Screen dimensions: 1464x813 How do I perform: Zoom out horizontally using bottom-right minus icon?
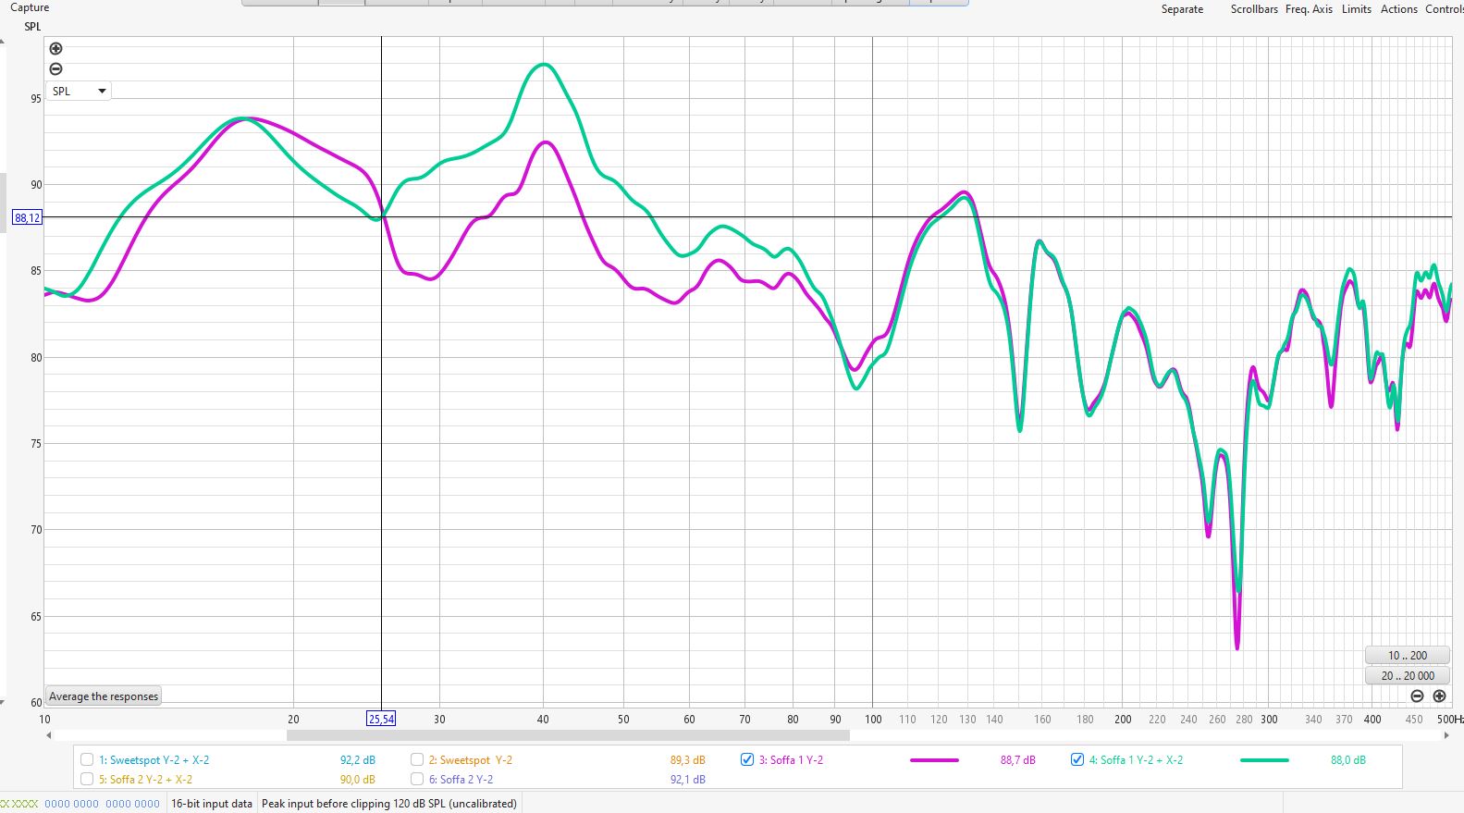coord(1417,696)
